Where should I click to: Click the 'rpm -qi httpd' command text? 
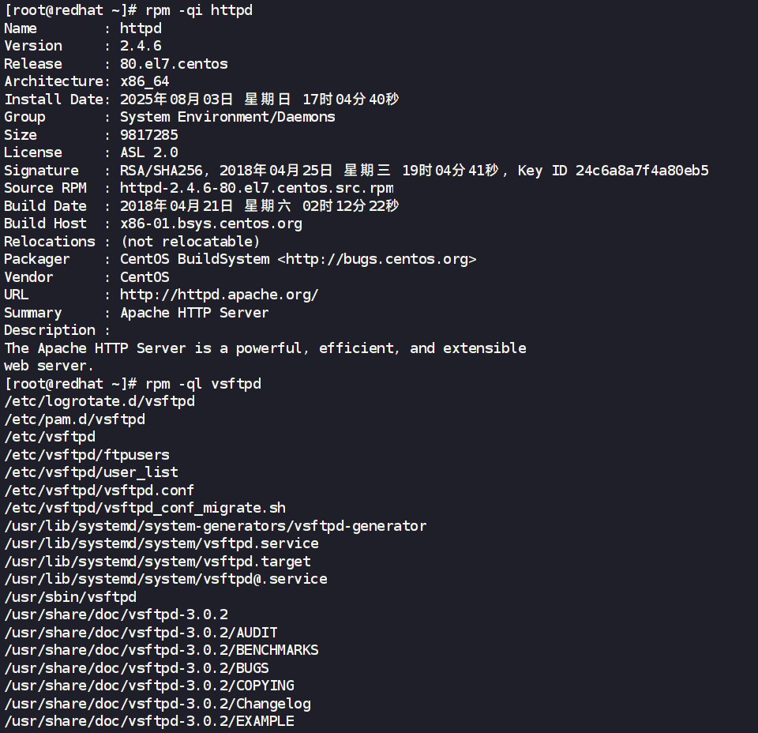pos(199,10)
